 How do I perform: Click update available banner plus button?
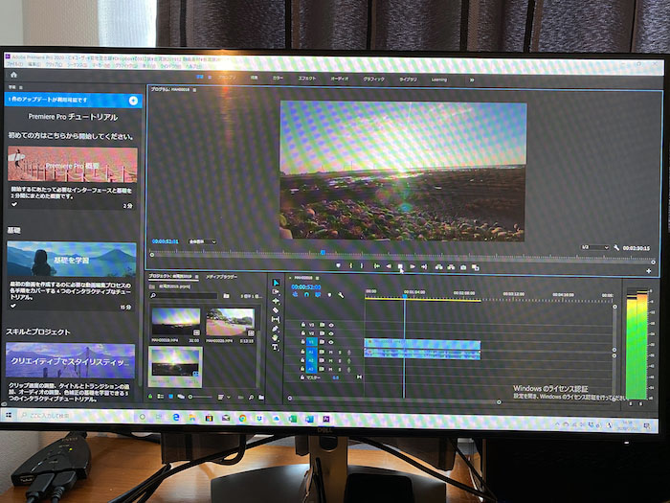click(133, 101)
